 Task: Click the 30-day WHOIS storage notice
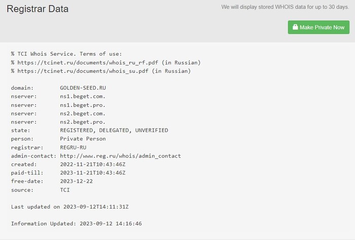pos(285,8)
